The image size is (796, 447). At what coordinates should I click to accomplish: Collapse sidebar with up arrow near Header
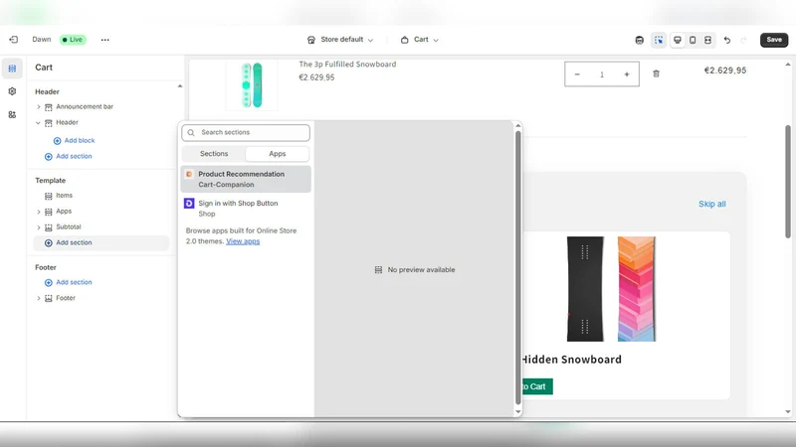[x=180, y=86]
